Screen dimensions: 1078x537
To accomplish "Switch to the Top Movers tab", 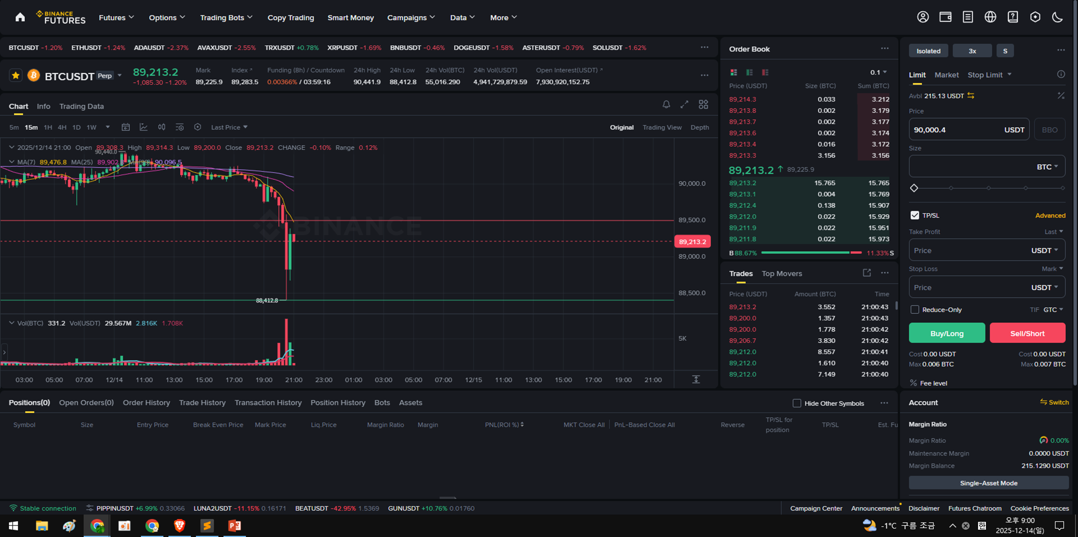I will [782, 273].
